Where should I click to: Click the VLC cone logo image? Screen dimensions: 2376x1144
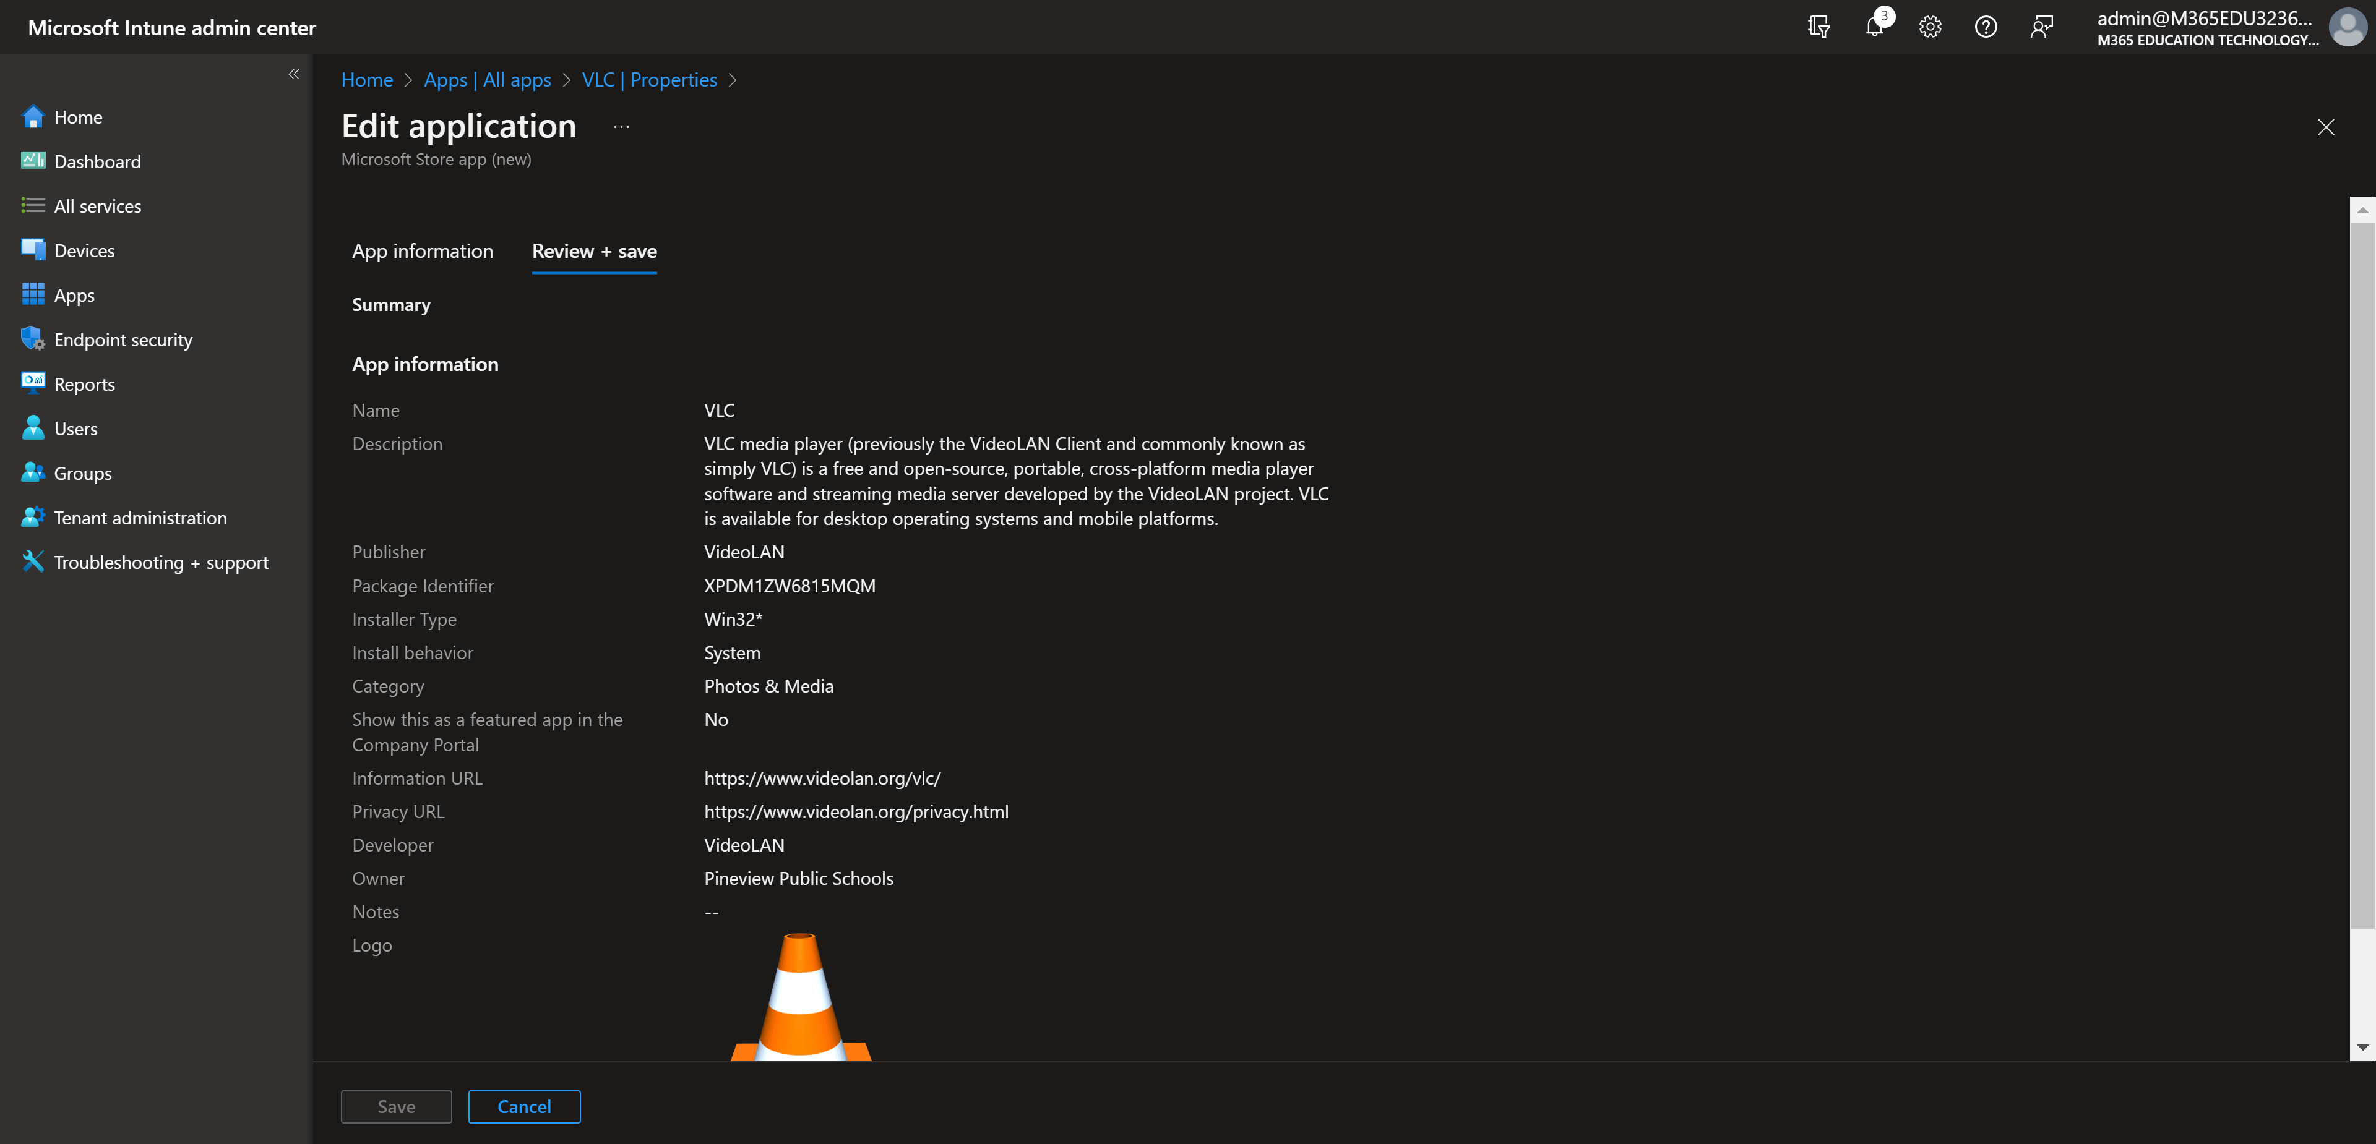pos(801,996)
